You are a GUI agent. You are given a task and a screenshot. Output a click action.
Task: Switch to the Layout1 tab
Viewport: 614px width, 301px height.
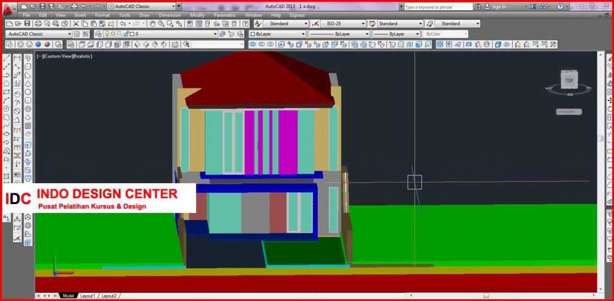click(x=88, y=296)
